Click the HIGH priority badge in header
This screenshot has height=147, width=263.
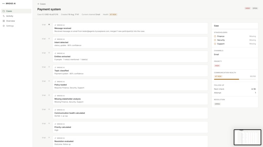click(248, 8)
